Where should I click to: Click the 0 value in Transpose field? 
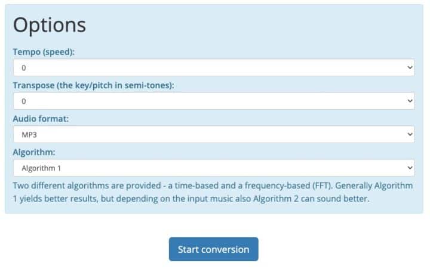click(x=24, y=101)
